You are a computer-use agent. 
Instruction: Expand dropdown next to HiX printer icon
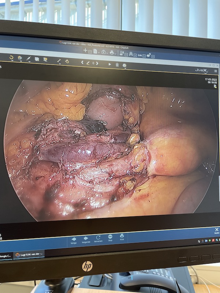point(115,54)
